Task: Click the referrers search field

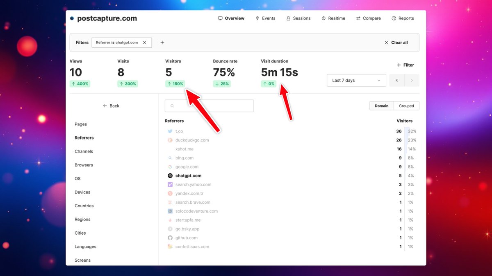Action: [209, 106]
